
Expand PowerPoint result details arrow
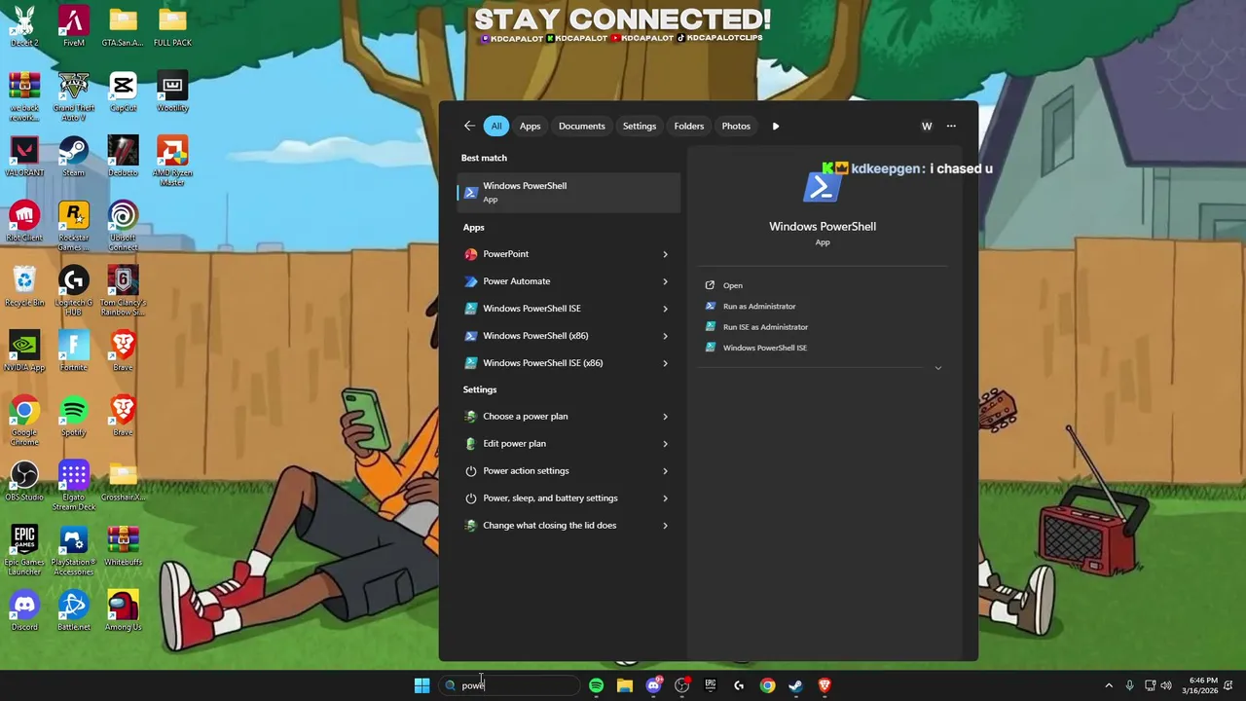pyautogui.click(x=665, y=254)
